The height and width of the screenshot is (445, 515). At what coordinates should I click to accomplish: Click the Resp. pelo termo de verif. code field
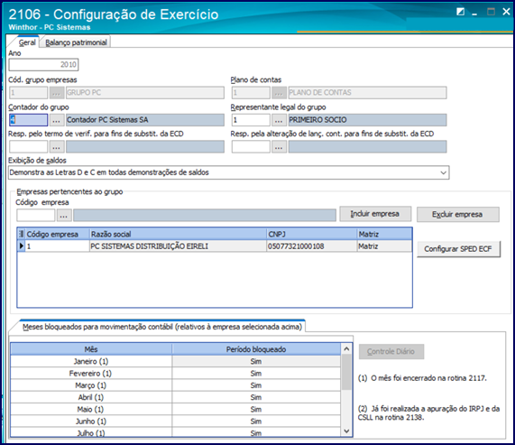coord(28,146)
